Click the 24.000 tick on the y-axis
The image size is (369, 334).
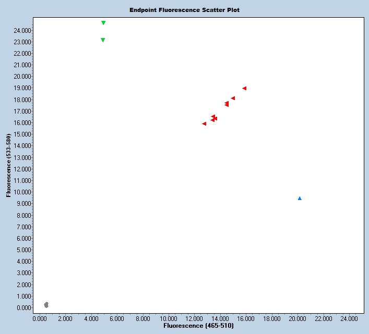coord(21,30)
